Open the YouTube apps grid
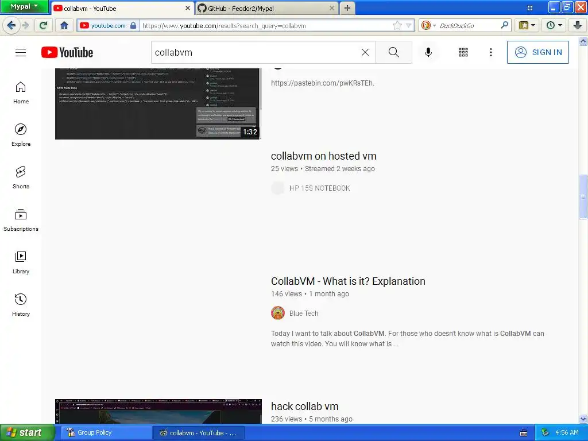The image size is (588, 441). [x=463, y=52]
